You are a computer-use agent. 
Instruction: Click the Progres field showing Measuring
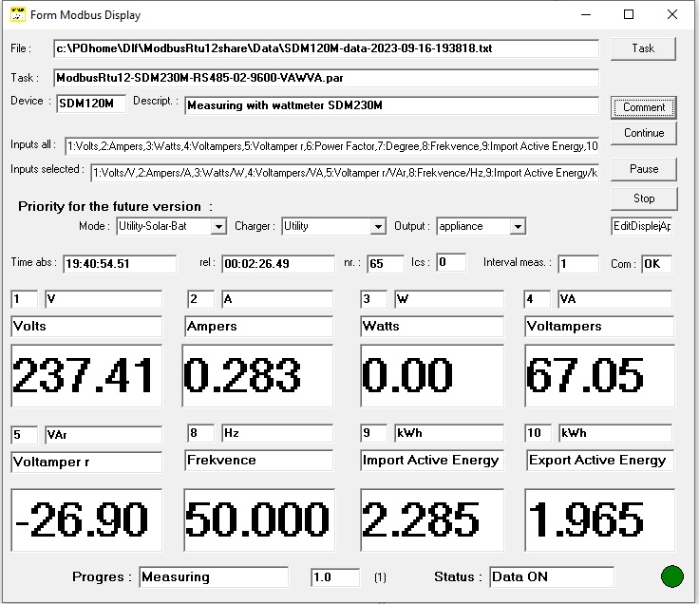pyautogui.click(x=213, y=576)
